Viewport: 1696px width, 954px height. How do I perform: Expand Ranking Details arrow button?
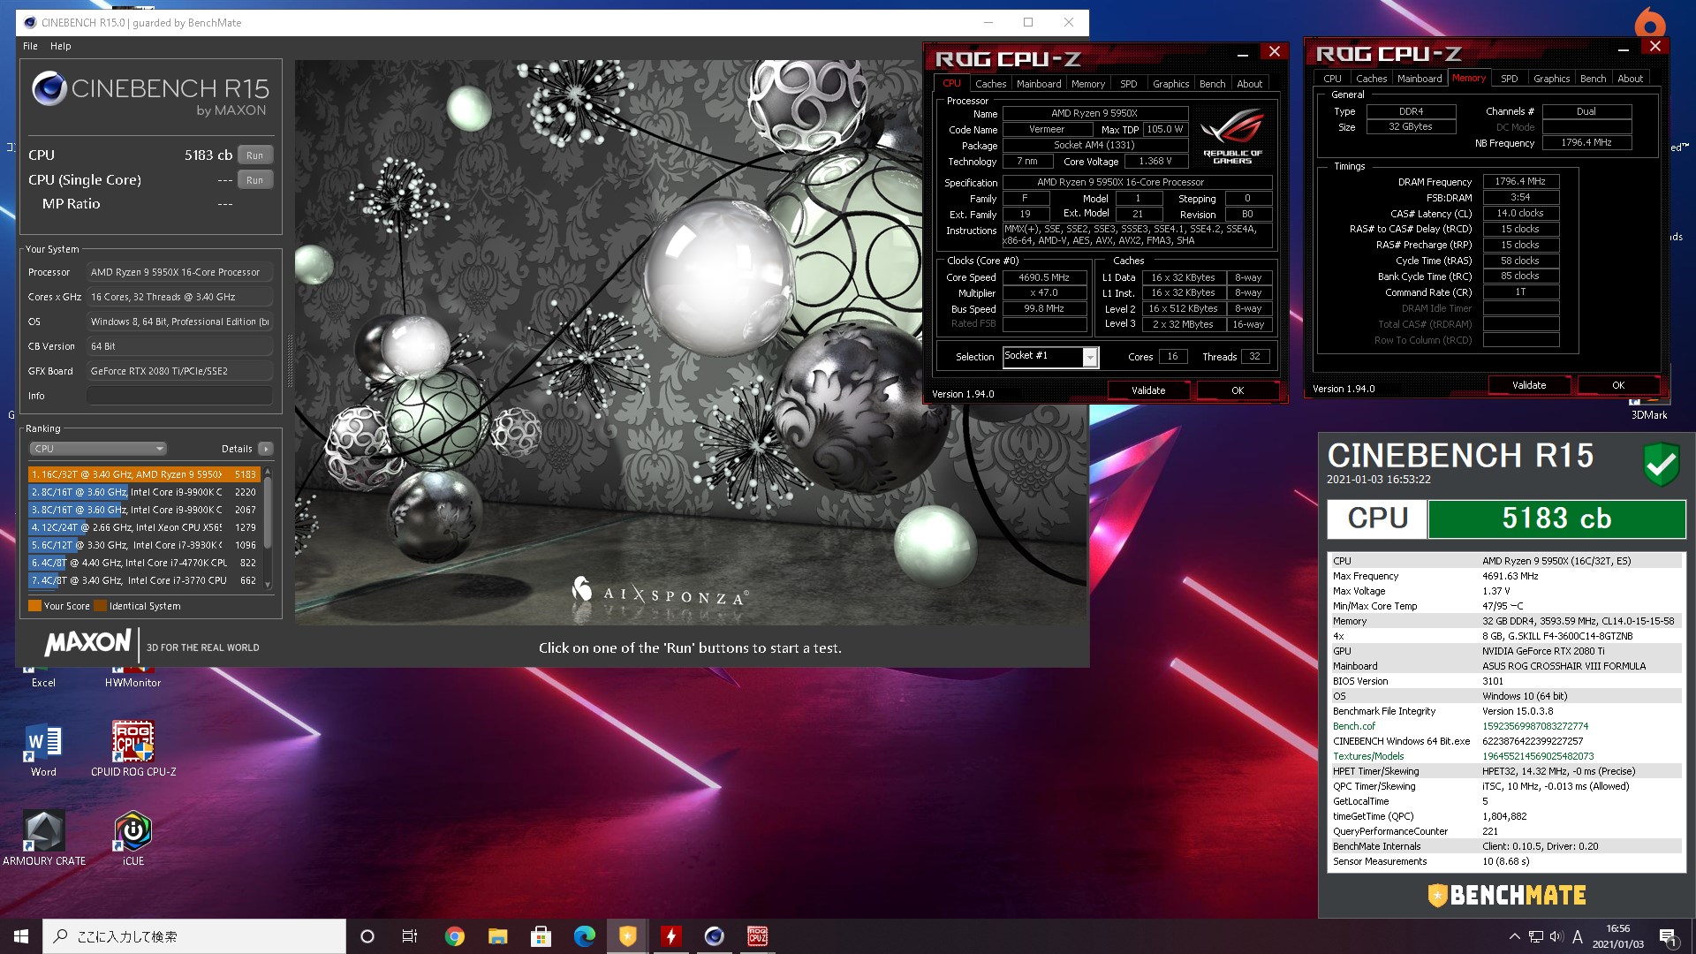coord(266,449)
